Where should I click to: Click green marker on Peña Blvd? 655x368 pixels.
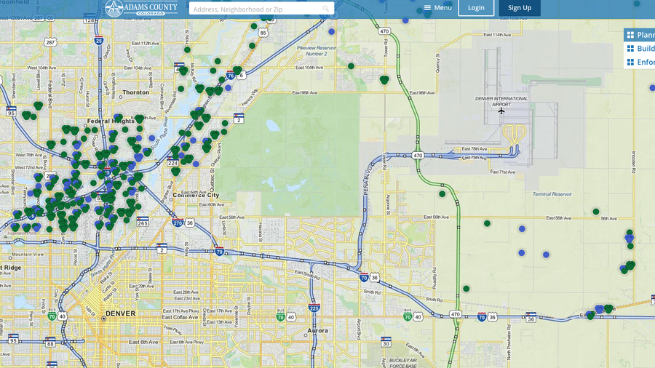pyautogui.click(x=442, y=194)
